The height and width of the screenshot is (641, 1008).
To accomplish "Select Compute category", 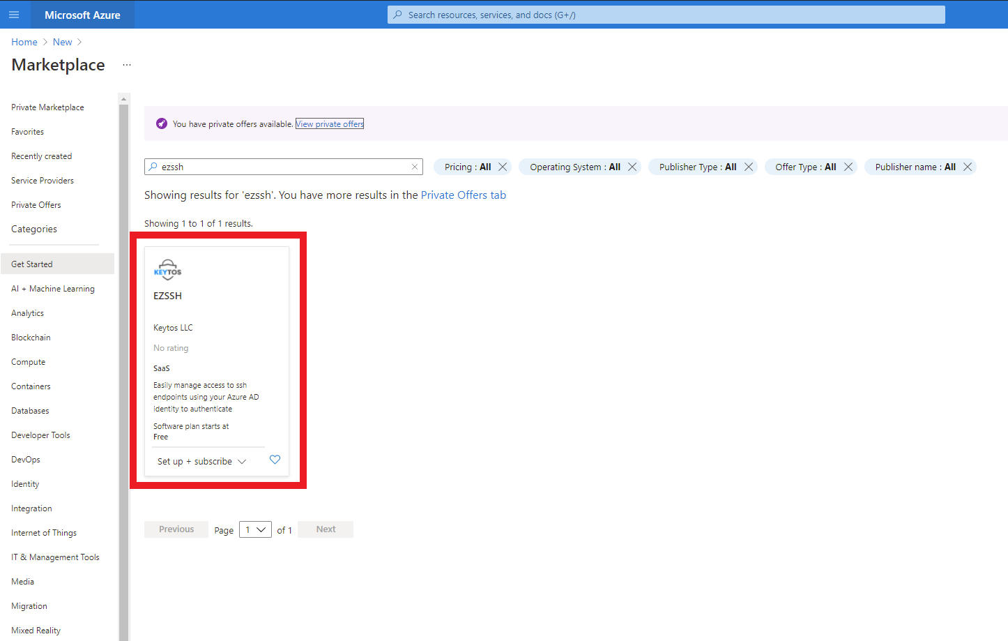I will [x=28, y=362].
